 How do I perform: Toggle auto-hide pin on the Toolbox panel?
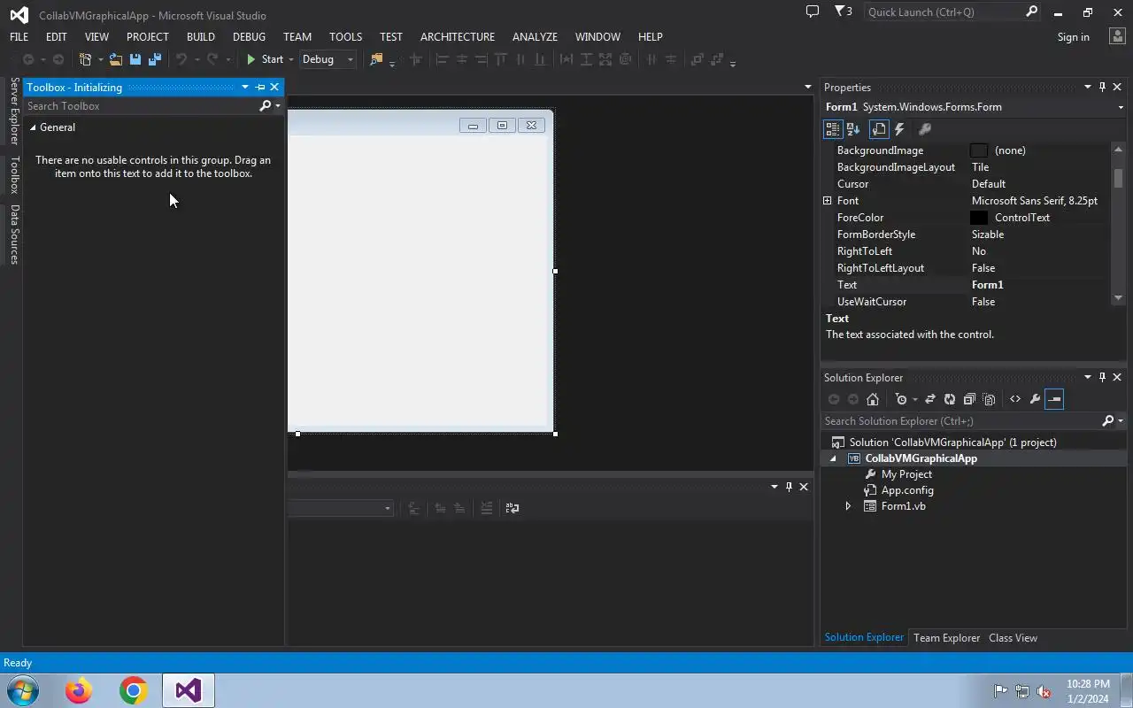(x=260, y=87)
